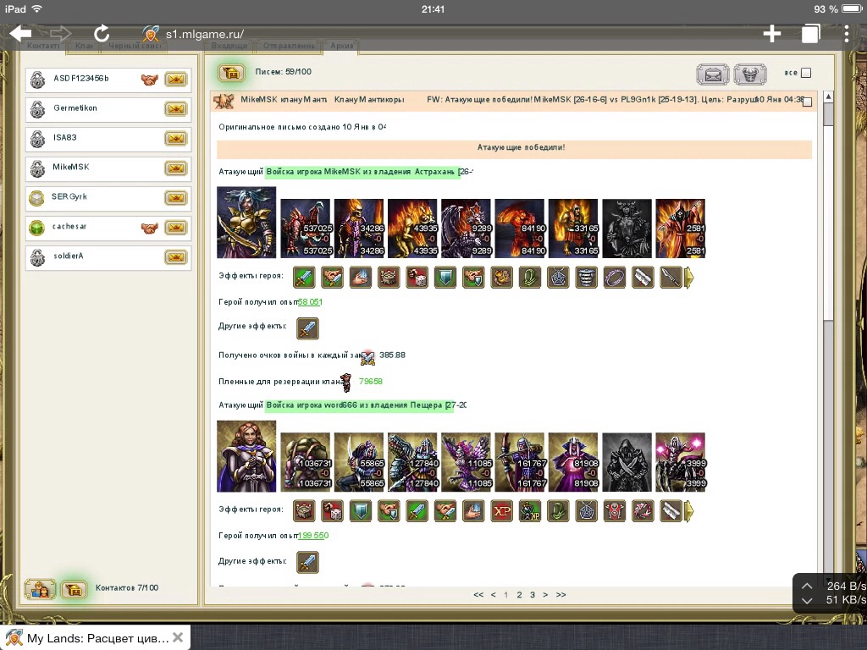
Task: Expand more hero effects arrow in first army
Action: [x=689, y=278]
